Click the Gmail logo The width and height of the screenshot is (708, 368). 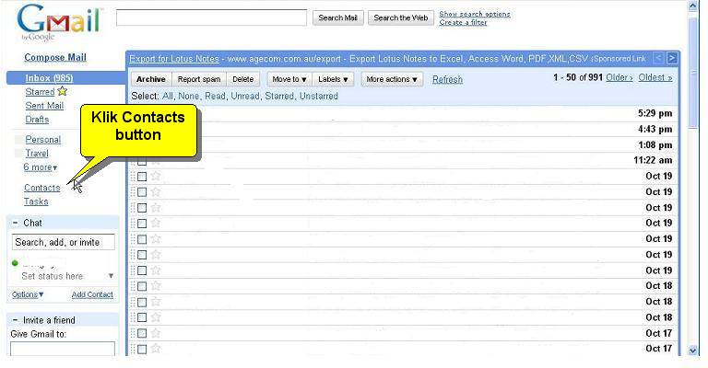57,21
